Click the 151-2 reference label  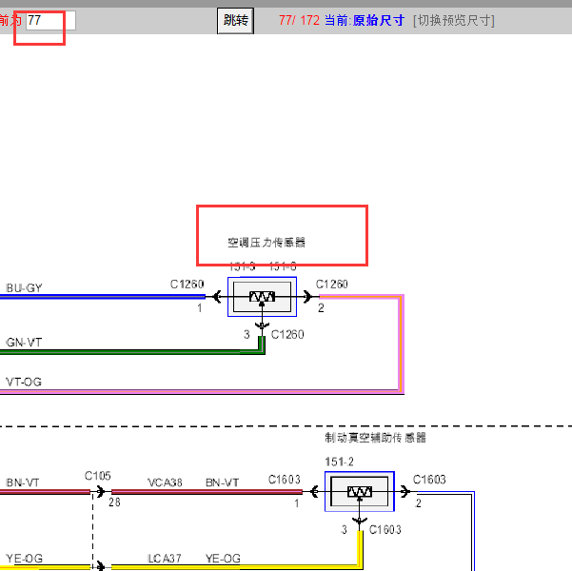(x=339, y=462)
